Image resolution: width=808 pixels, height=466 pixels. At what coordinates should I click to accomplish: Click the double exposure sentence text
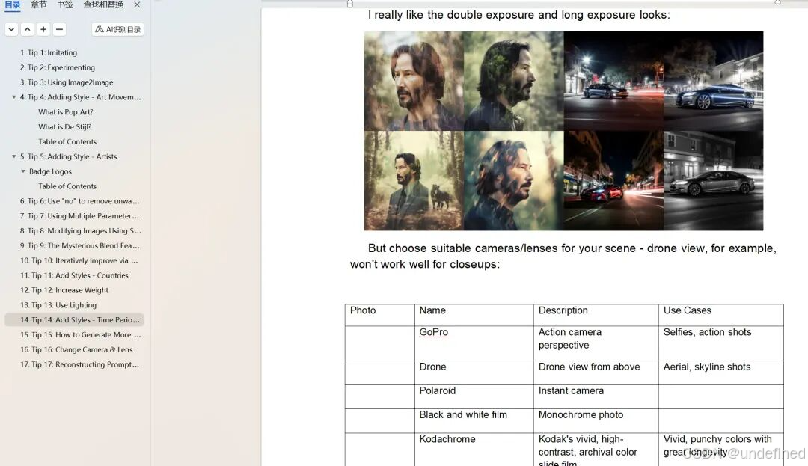click(519, 15)
